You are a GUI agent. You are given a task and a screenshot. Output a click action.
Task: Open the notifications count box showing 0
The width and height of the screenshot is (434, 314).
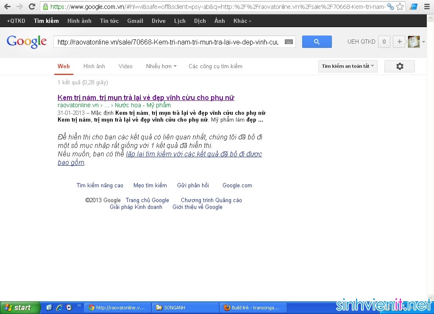coord(384,42)
